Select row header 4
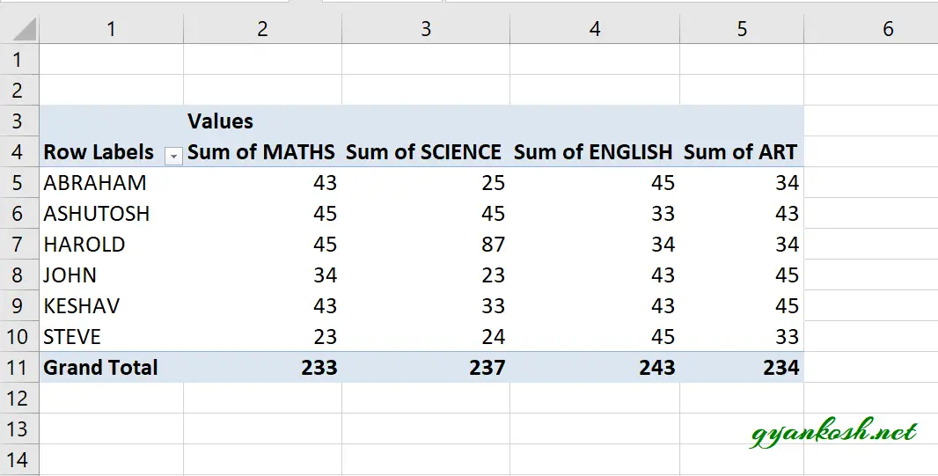Image resolution: width=938 pixels, height=476 pixels. point(19,151)
